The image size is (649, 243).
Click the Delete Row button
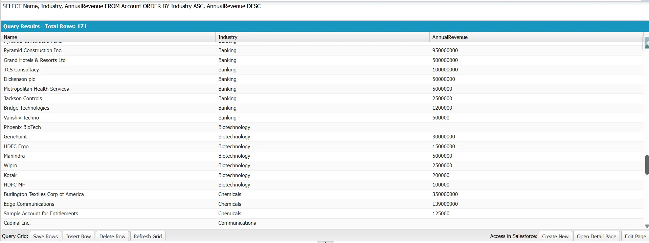pos(112,236)
